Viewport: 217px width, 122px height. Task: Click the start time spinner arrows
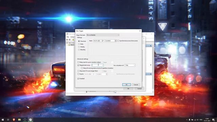tap(116, 41)
